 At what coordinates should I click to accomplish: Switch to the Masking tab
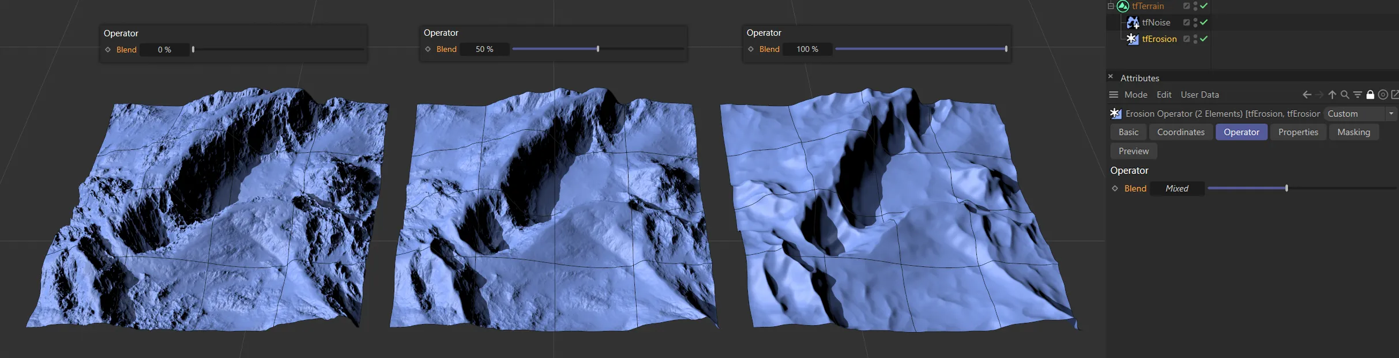click(1353, 133)
